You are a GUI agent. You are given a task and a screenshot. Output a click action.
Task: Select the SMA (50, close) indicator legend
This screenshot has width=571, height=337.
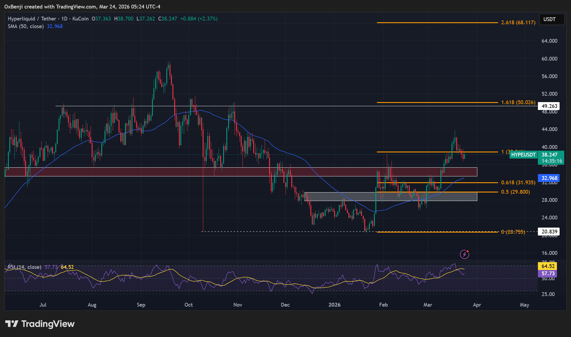click(x=26, y=26)
